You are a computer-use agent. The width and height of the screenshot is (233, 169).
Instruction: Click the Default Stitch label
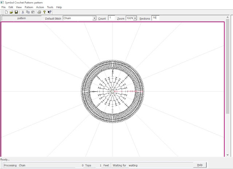click(53, 18)
